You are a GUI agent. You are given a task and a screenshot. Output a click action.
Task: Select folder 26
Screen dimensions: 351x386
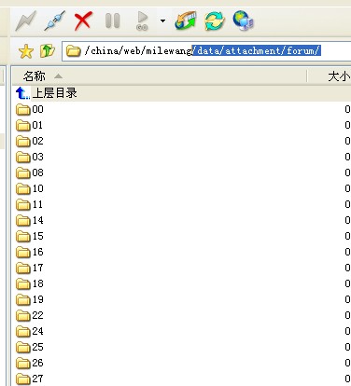[x=30, y=363]
